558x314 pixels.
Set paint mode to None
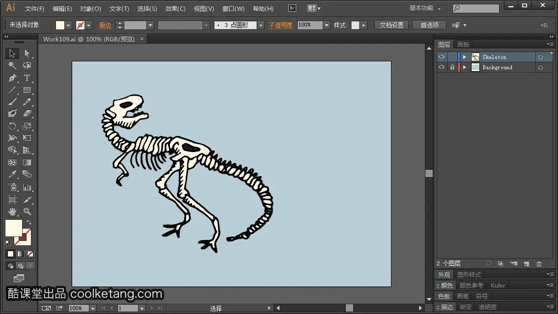(x=30, y=254)
